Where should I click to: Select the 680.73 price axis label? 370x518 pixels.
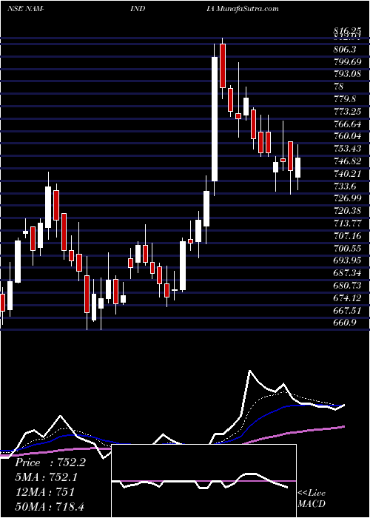pyautogui.click(x=348, y=285)
